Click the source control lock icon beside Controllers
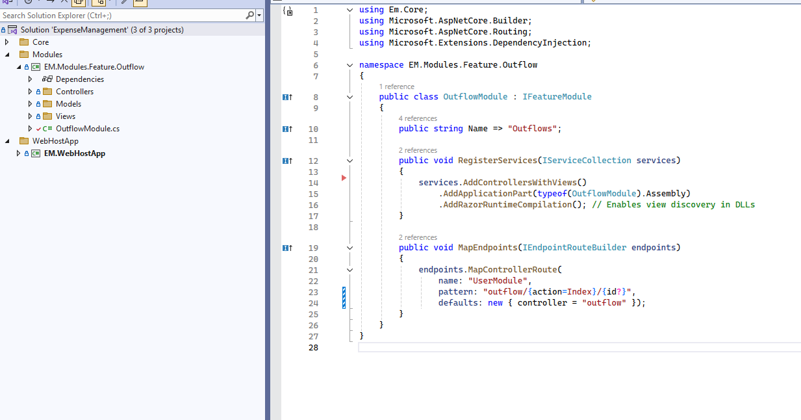This screenshot has height=420, width=801. coord(38,92)
